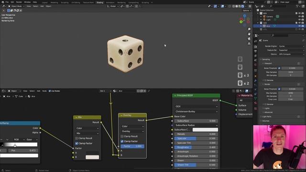Collapse the Sampling panel
Image resolution: width=306 pixels, height=172 pixels.
[x=265, y=59]
